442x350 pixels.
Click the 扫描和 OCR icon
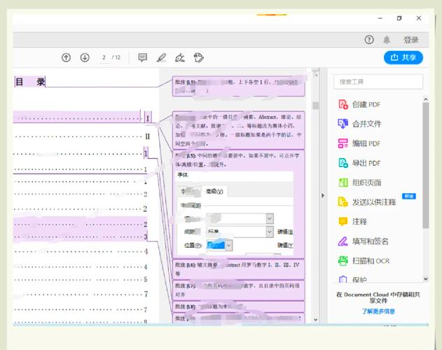click(343, 260)
